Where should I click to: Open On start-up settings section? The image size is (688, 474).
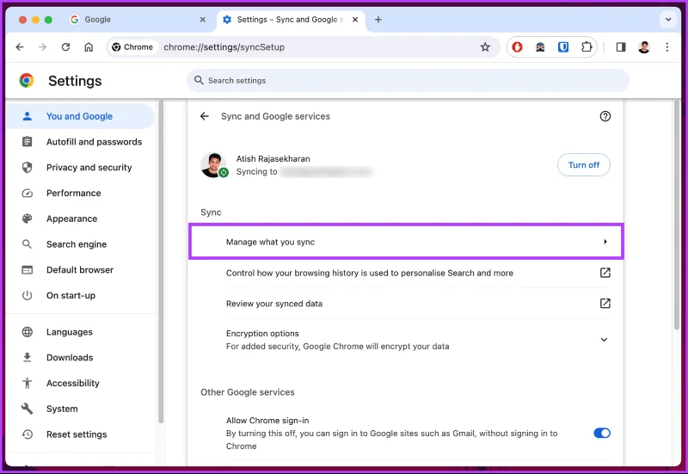[80, 295]
